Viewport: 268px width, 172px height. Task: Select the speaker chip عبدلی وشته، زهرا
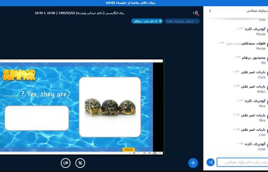pyautogui.click(x=182, y=21)
